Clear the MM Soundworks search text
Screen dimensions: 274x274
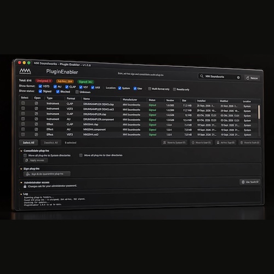[238, 77]
